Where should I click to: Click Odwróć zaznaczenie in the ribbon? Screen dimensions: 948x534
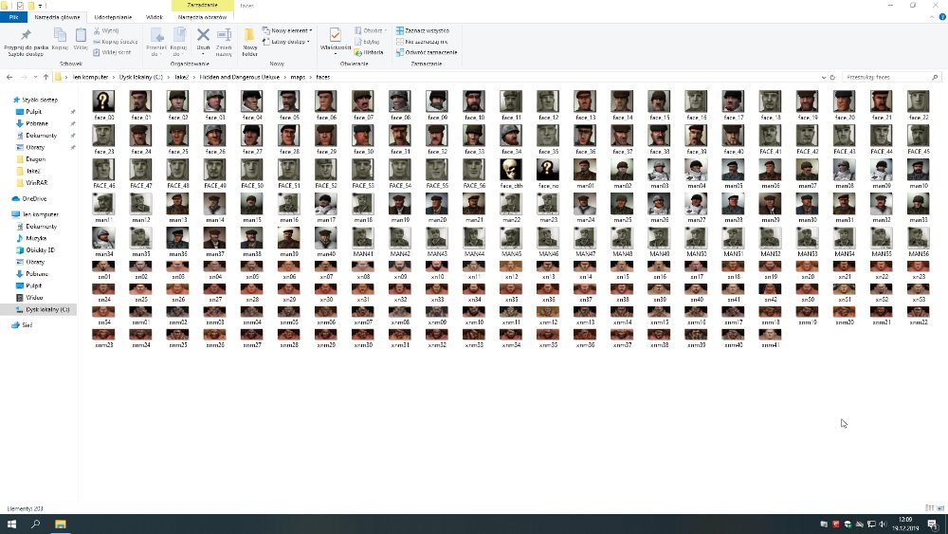click(427, 51)
